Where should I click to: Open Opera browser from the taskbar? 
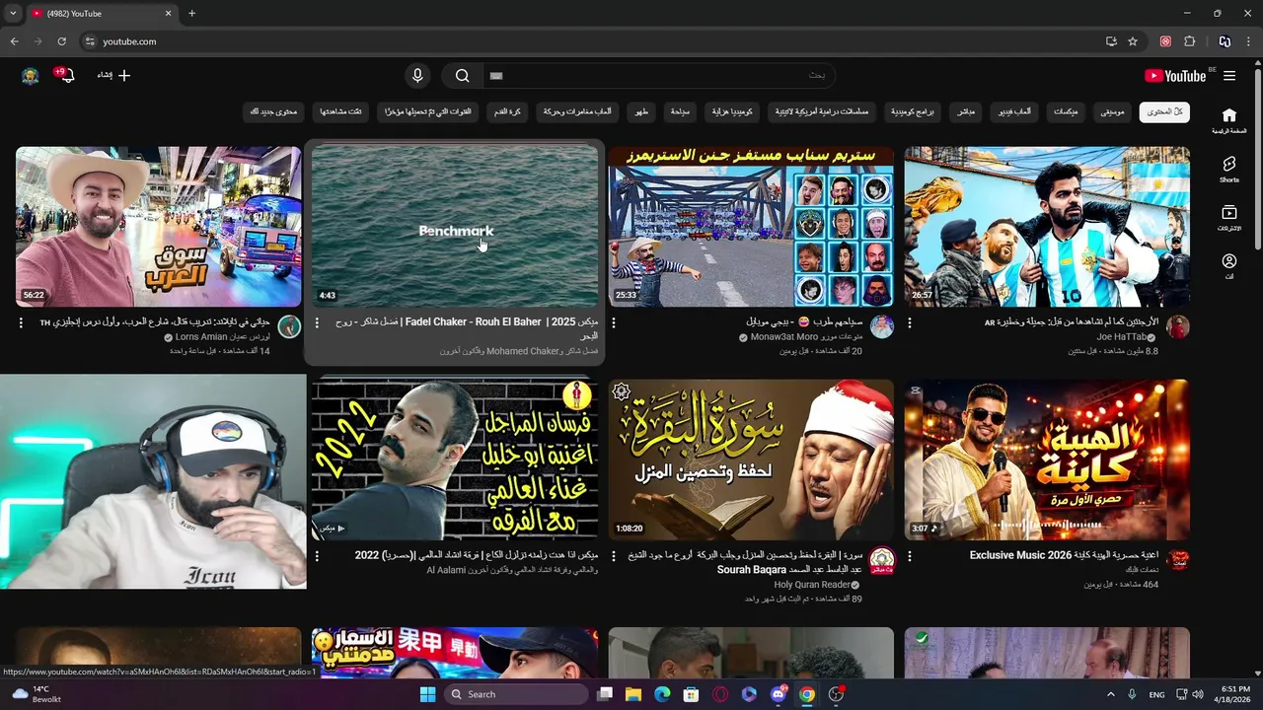coord(720,694)
